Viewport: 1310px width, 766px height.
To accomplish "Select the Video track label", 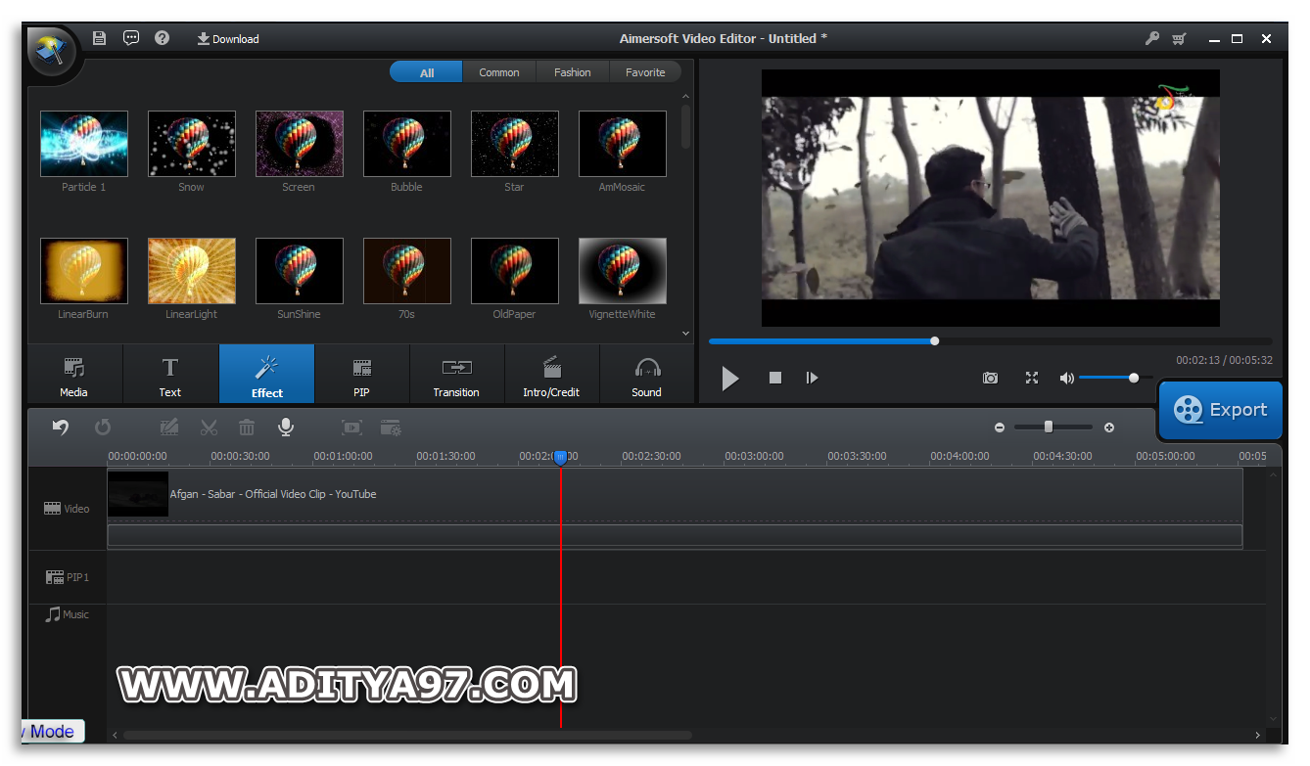I will (67, 509).
